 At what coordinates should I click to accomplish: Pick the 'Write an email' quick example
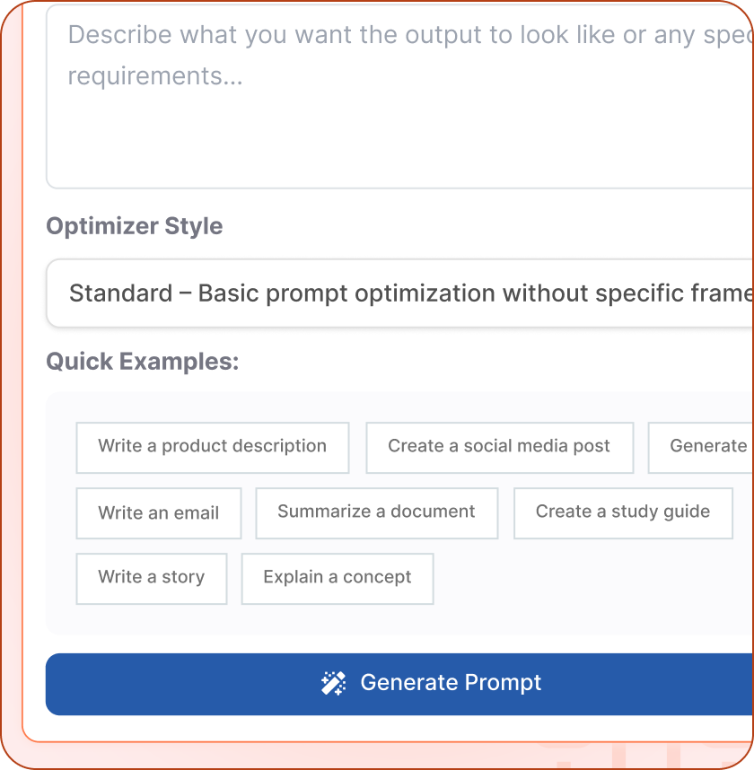coord(158,512)
